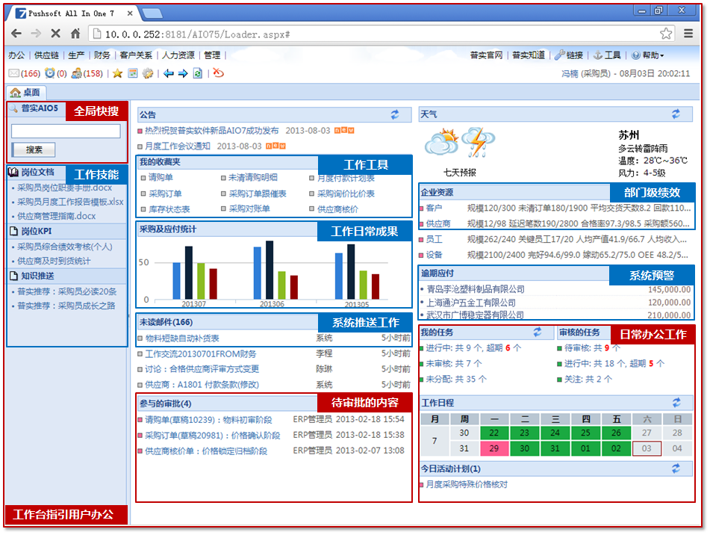Visit 普实官网 link
This screenshot has width=710, height=535.
[x=486, y=55]
